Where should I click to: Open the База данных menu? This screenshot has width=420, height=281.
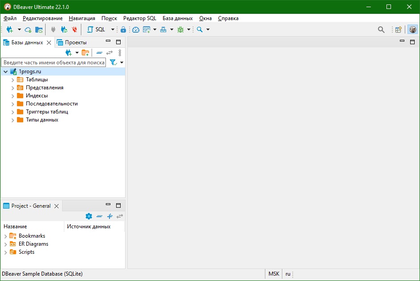[177, 18]
